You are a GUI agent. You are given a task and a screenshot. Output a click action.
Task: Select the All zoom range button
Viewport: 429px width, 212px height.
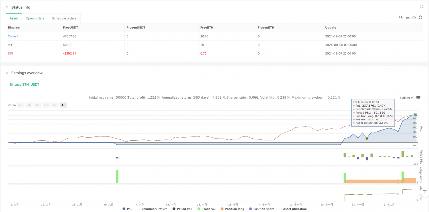coord(63,105)
